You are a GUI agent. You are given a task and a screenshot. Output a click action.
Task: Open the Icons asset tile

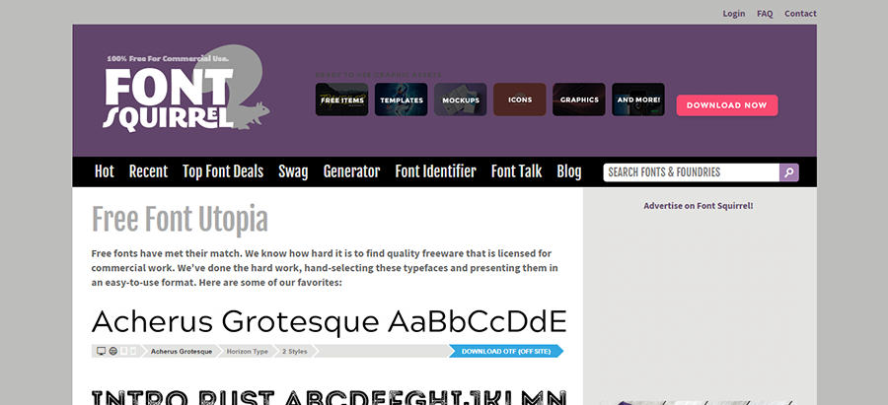click(x=520, y=100)
